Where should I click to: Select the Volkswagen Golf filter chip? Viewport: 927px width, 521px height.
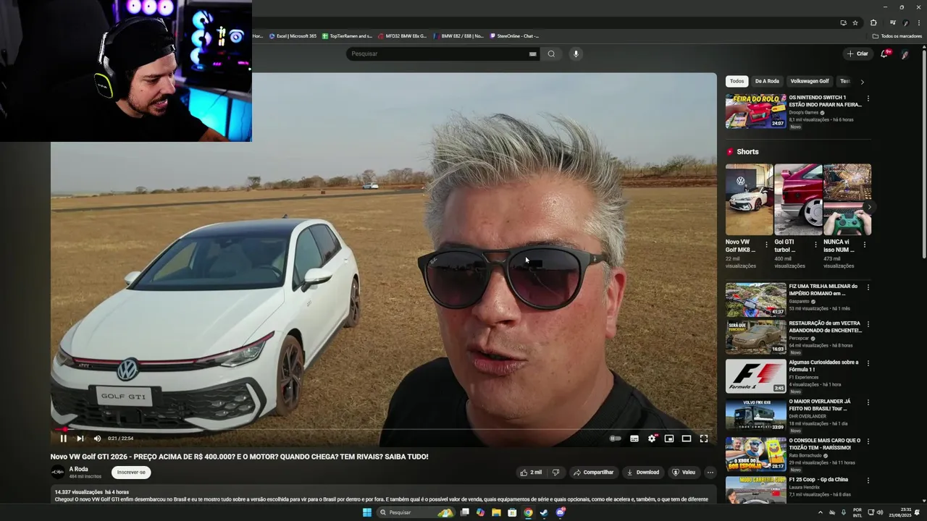pos(810,81)
